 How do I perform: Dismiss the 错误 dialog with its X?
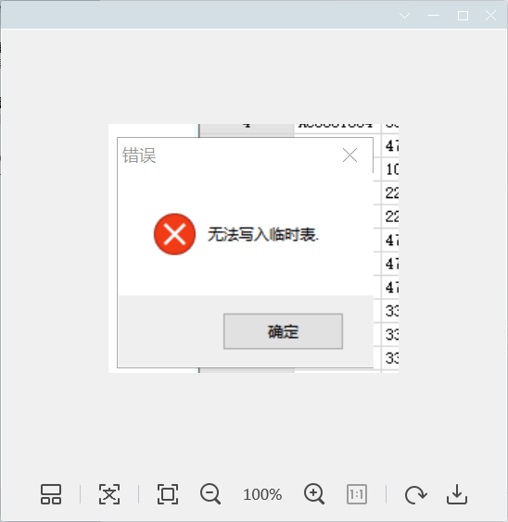(350, 155)
